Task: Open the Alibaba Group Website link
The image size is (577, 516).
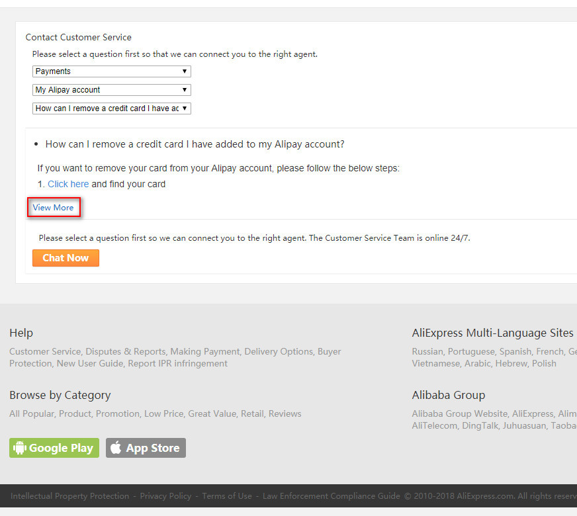Action: (x=459, y=414)
